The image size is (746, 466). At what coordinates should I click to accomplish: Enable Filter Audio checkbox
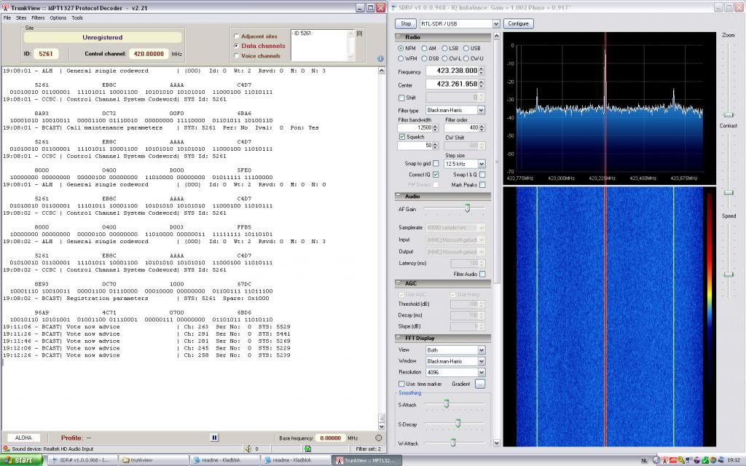(x=482, y=274)
